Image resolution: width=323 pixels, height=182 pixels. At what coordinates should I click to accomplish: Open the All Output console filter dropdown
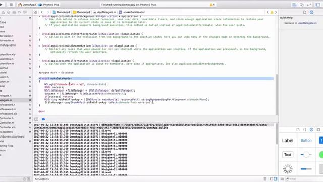(x=42, y=179)
